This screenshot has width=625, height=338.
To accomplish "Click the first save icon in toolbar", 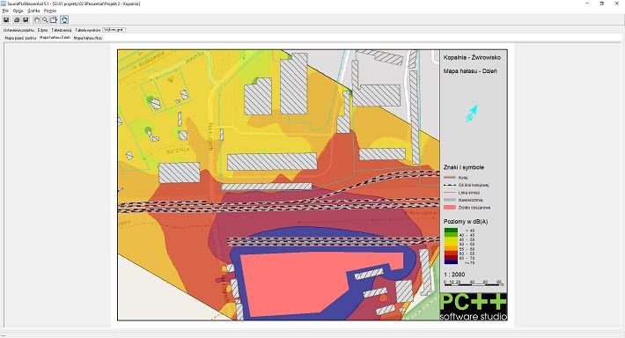I will click(6, 19).
